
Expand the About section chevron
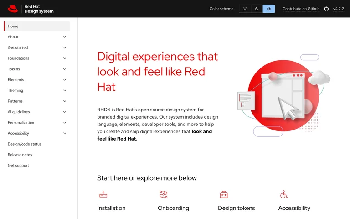click(65, 37)
